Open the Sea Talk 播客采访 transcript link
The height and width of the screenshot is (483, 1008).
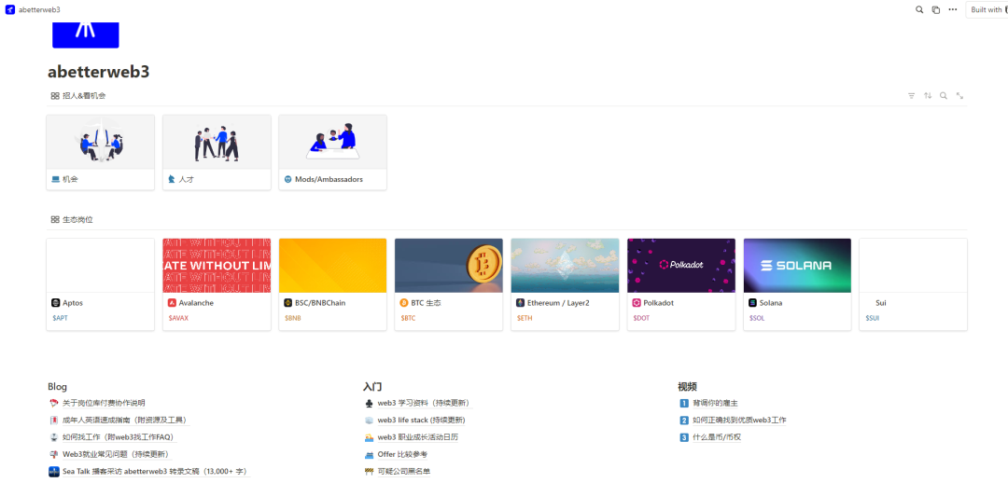[x=155, y=472]
